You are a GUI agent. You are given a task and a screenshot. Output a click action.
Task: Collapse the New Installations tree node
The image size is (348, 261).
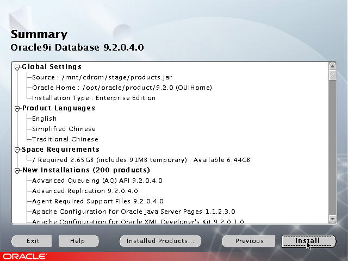coord(17,170)
